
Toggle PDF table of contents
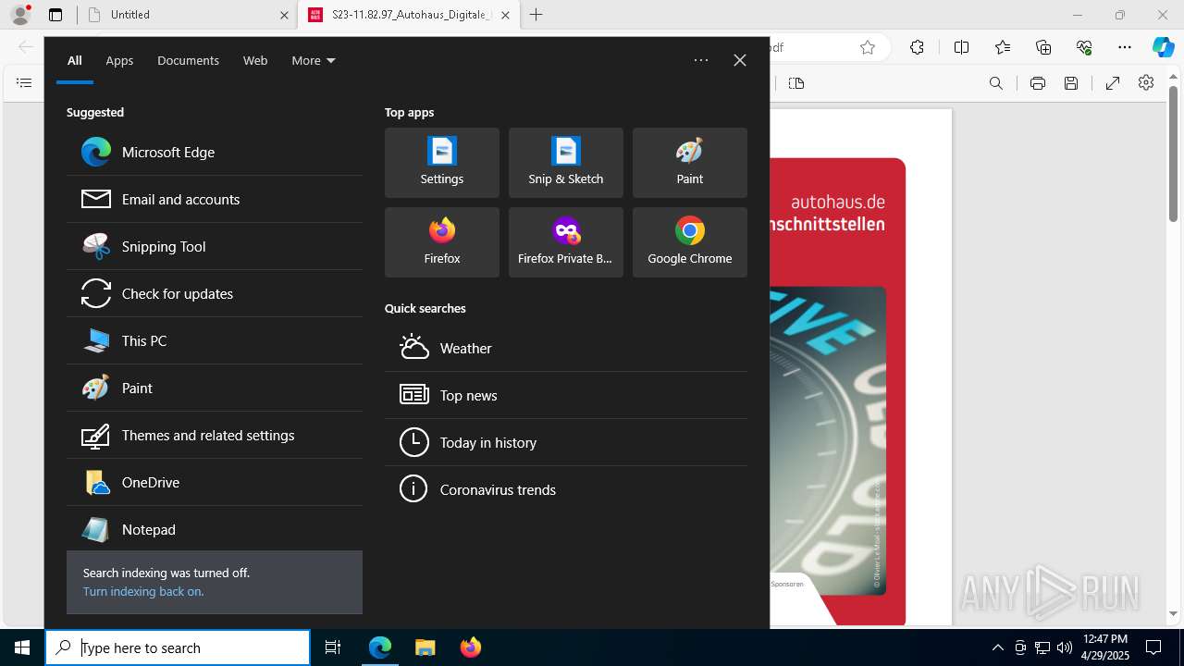[24, 83]
